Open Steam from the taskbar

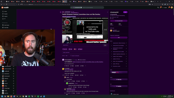[41, 96]
